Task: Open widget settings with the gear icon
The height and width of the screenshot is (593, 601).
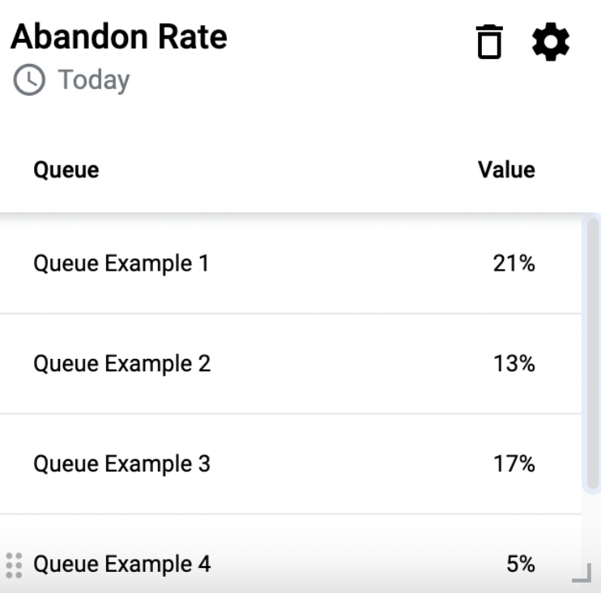Action: [551, 42]
